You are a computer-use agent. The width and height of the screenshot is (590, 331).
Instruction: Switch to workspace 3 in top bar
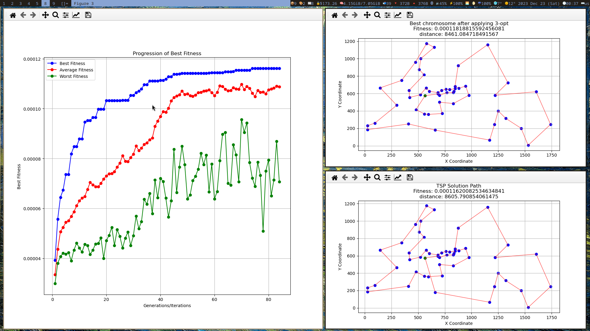21,3
